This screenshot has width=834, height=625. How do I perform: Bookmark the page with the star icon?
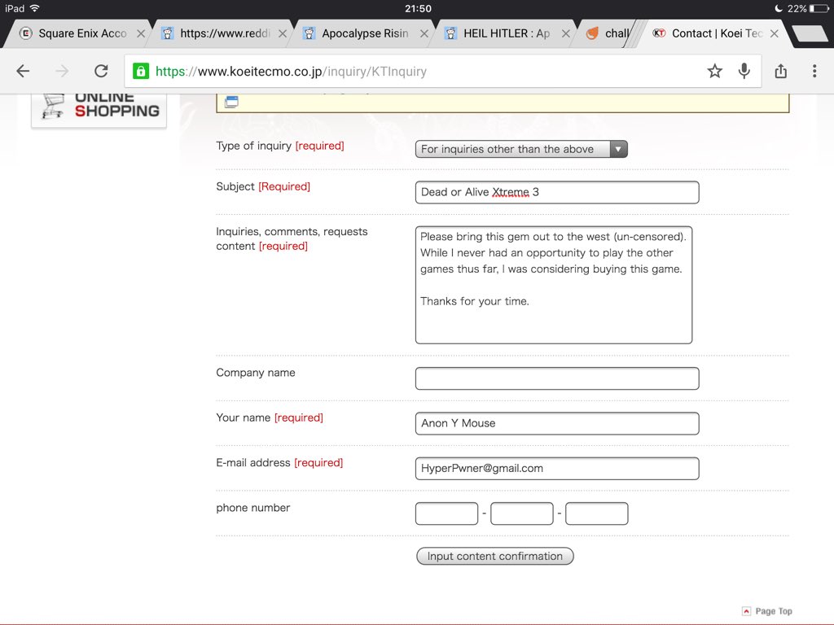714,72
